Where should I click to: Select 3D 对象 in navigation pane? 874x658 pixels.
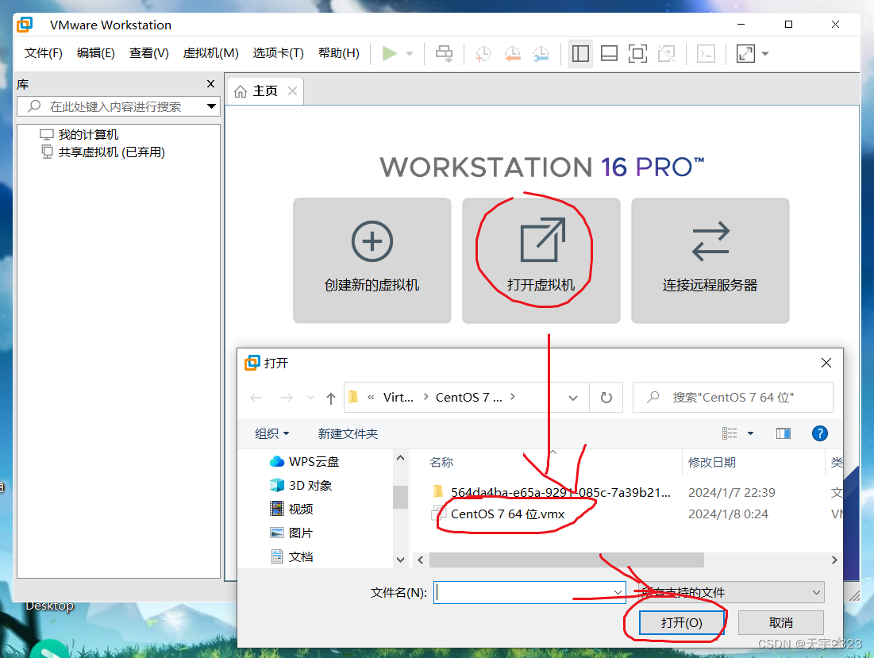301,485
